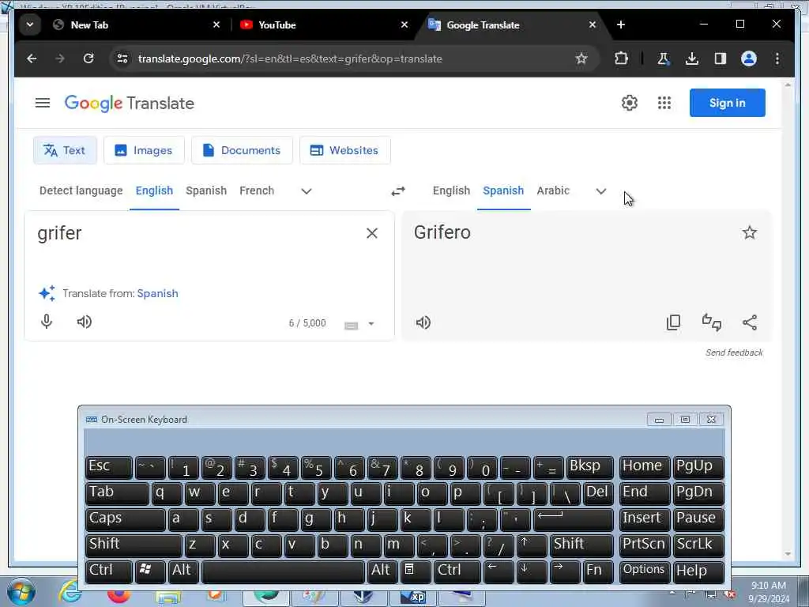809x607 pixels.
Task: Select Images translation mode
Action: [x=144, y=150]
